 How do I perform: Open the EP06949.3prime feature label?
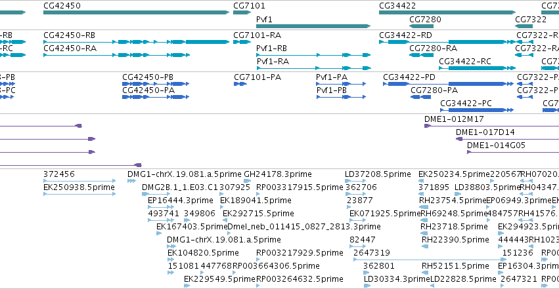519,201
